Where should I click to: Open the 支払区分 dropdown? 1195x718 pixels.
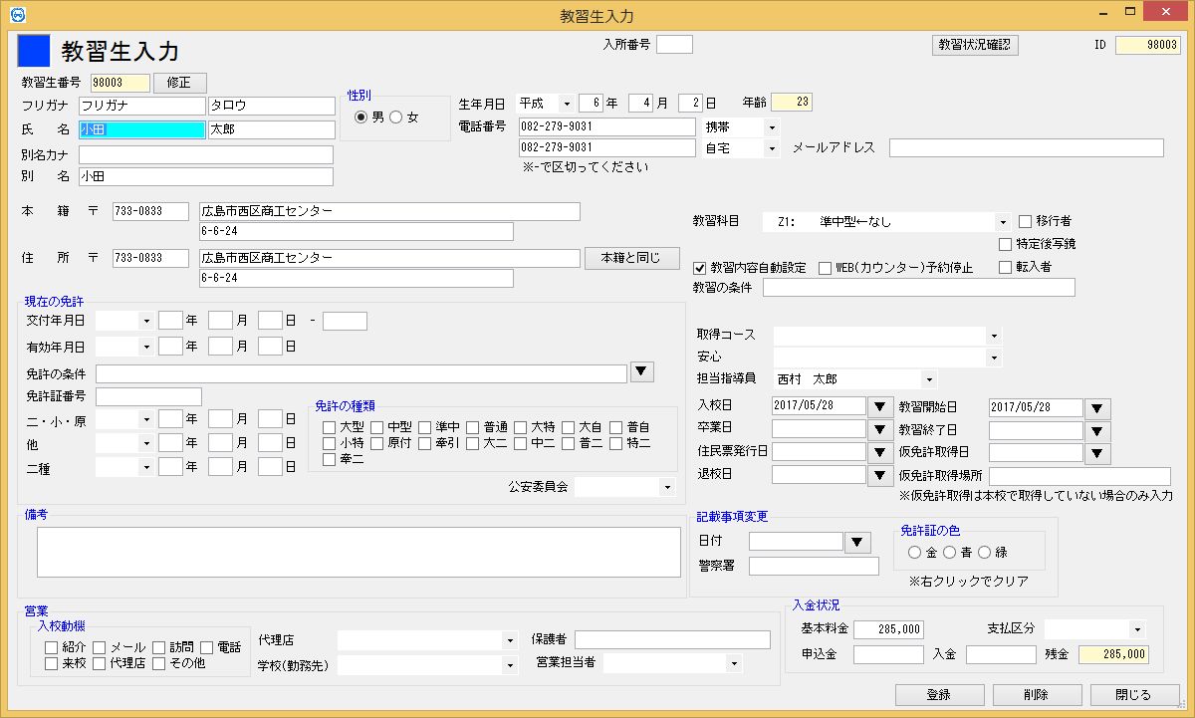(x=1138, y=629)
